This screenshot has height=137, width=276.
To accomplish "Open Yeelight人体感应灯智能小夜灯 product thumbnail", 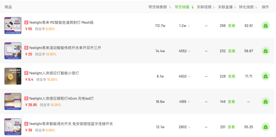I will click(x=13, y=76).
